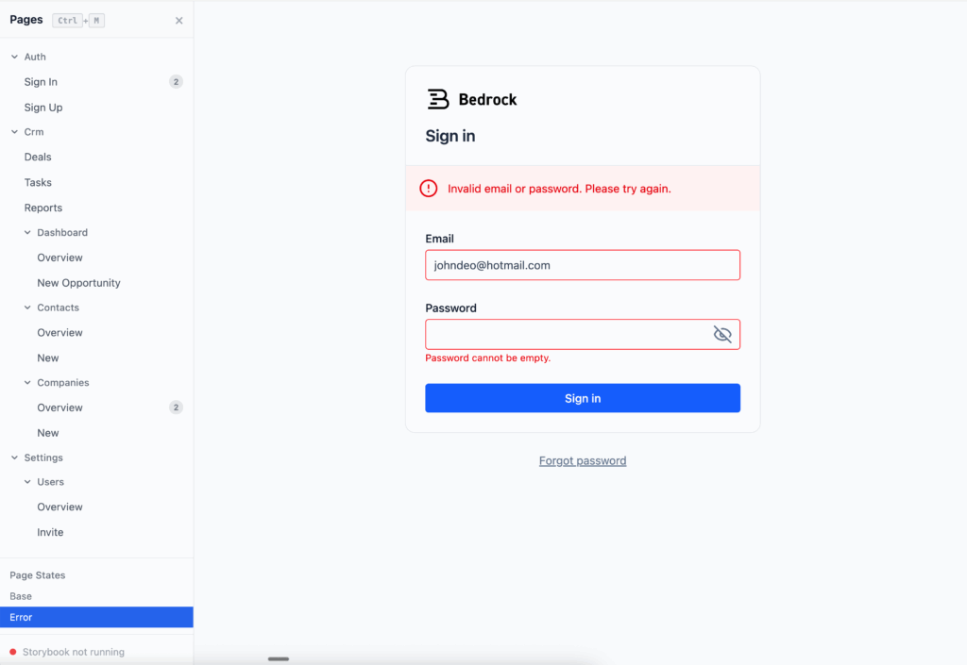Switch to the Base page state

[x=21, y=596]
